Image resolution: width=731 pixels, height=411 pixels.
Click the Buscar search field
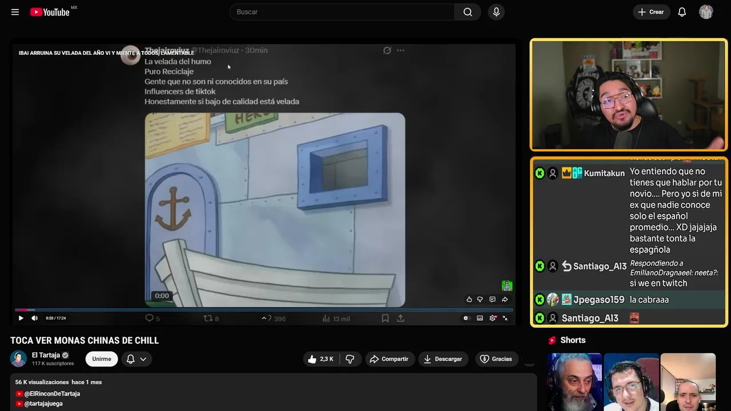tap(342, 12)
